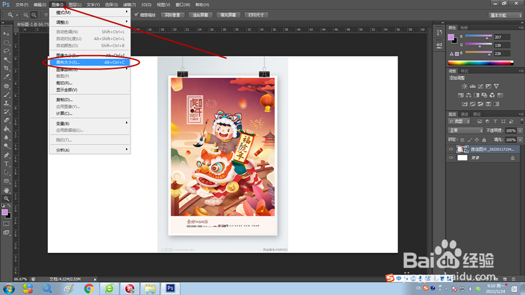
Task: Open the zoom tool preset picker arrow
Action: pos(17,15)
